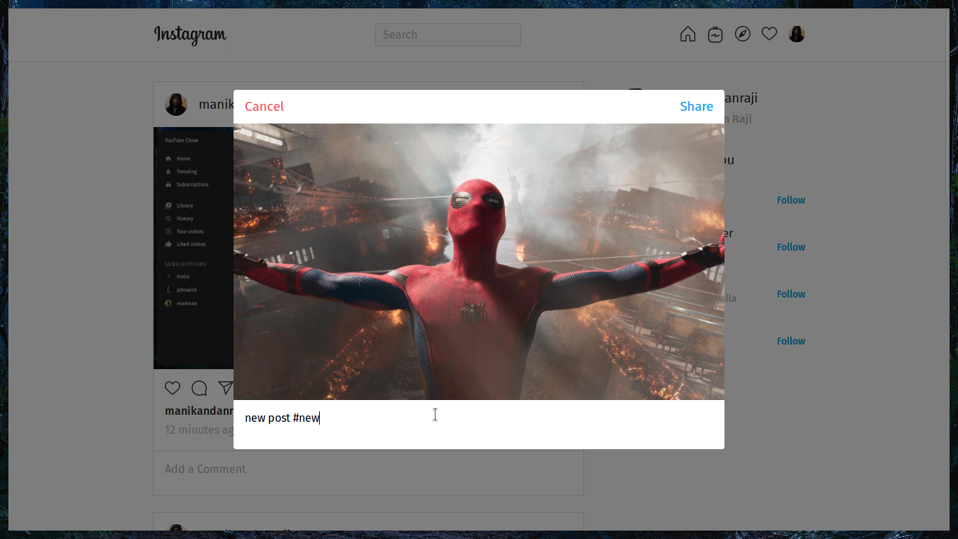
Task: Click the YouTube Clone post image
Action: [194, 248]
